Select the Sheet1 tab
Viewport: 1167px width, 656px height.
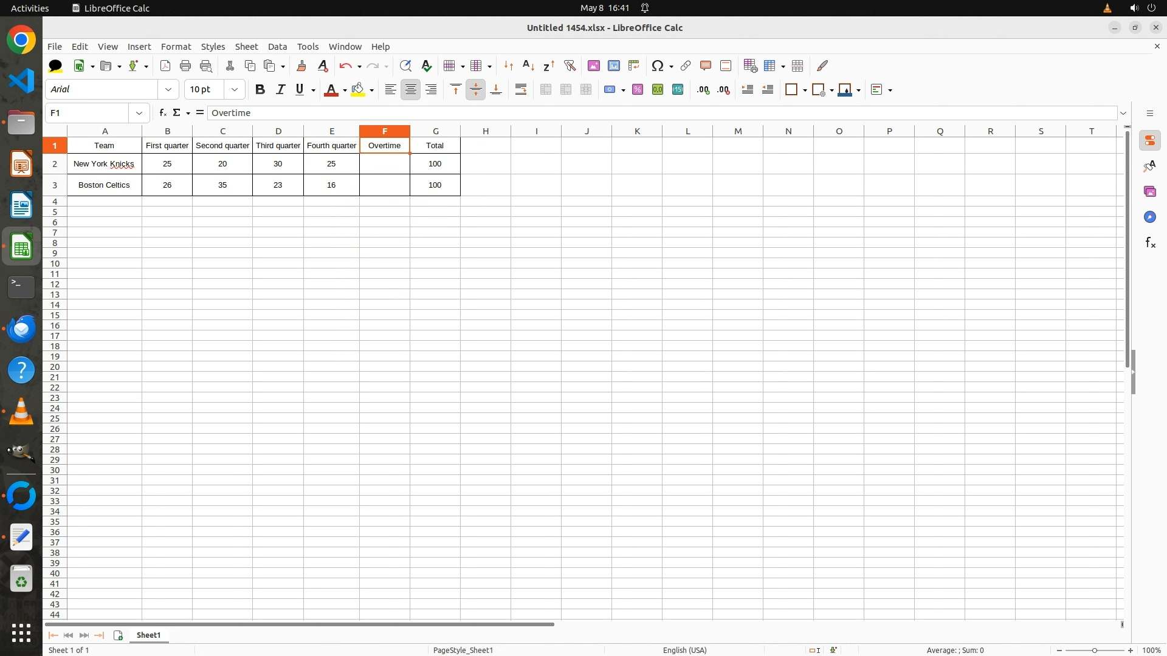[x=148, y=635]
